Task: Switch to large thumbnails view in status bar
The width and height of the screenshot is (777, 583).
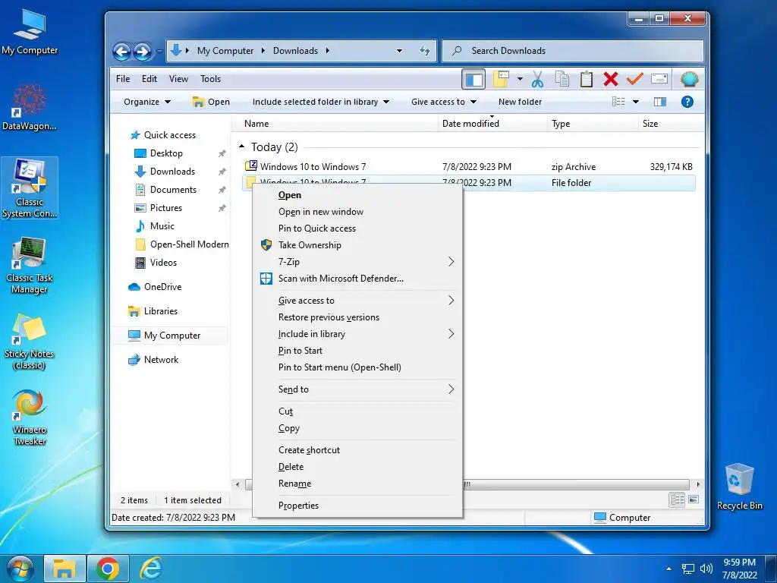Action: tap(694, 499)
